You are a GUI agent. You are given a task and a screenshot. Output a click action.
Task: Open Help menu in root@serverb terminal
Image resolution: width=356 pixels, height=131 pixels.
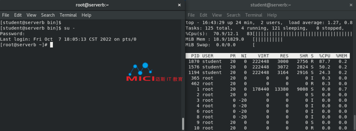(86, 15)
